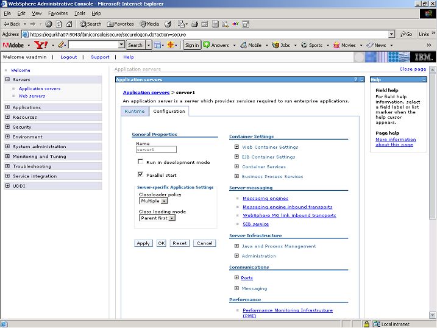The height and width of the screenshot is (328, 437).
Task: Expand the Security navigation section
Action: point(7,127)
